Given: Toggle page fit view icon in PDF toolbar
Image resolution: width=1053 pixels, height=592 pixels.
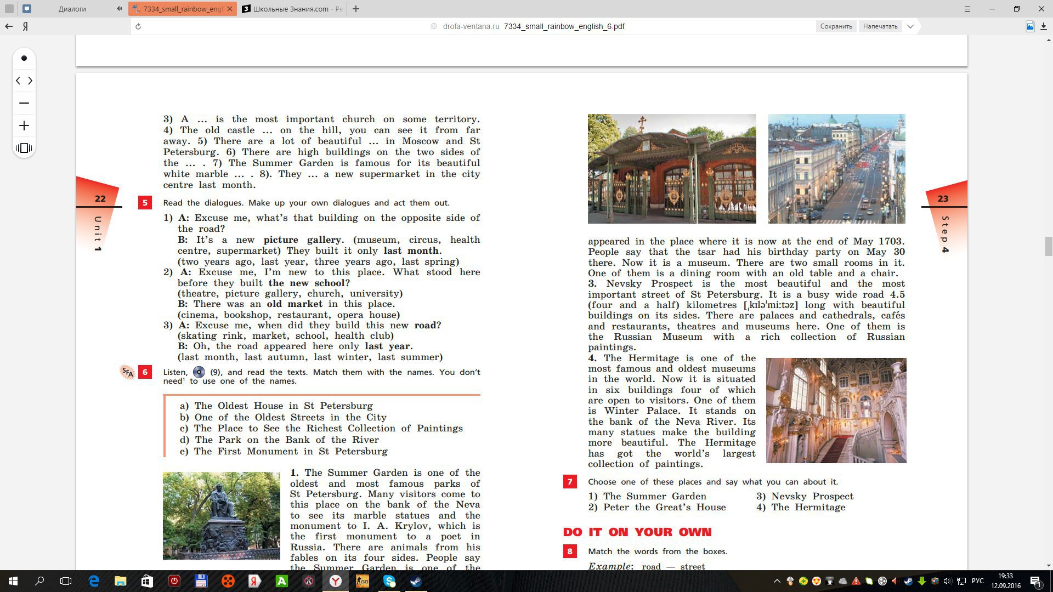Looking at the screenshot, I should (x=24, y=148).
